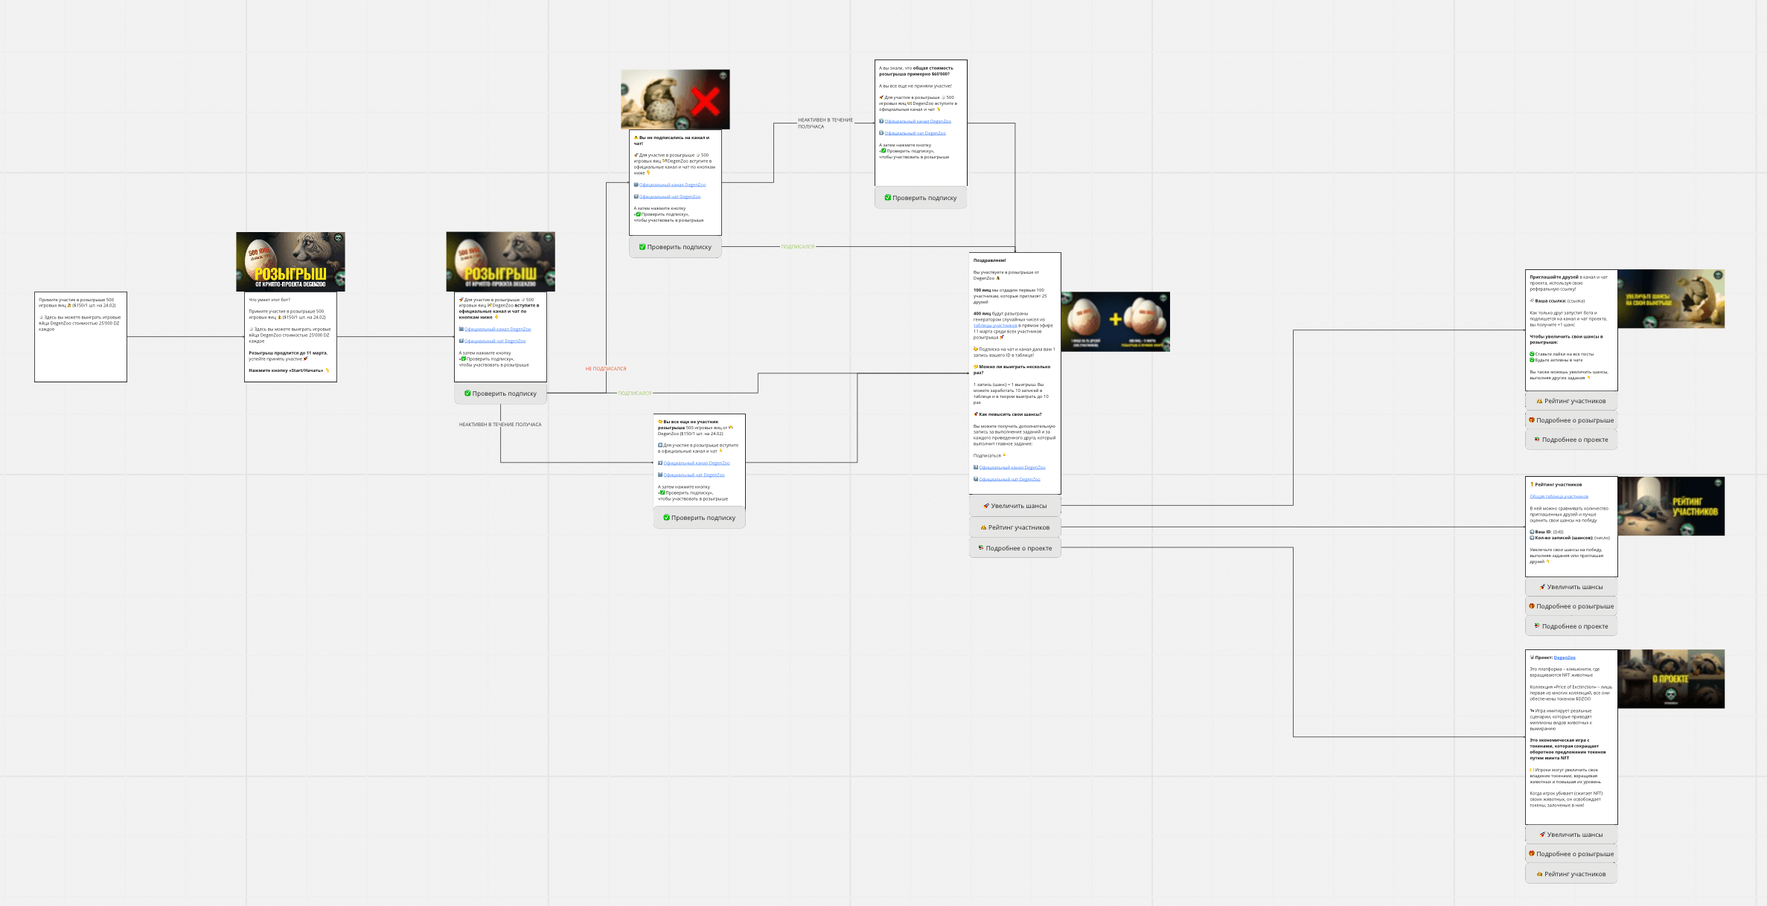Select the «РЕЙТИНГ УЧАСТНИКОВ» banner image

pos(1671,506)
